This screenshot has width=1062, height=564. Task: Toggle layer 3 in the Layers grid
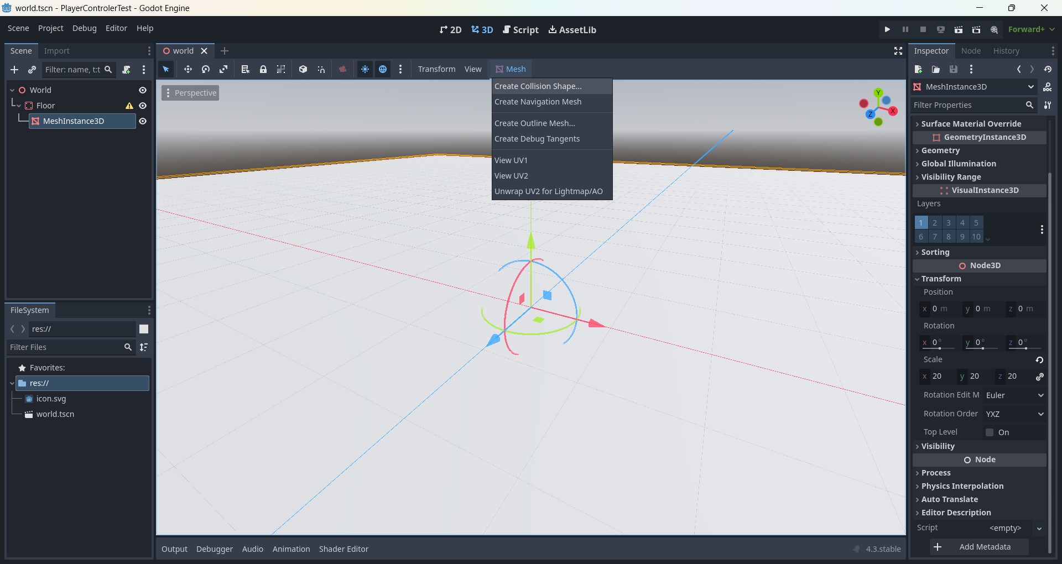tap(948, 222)
